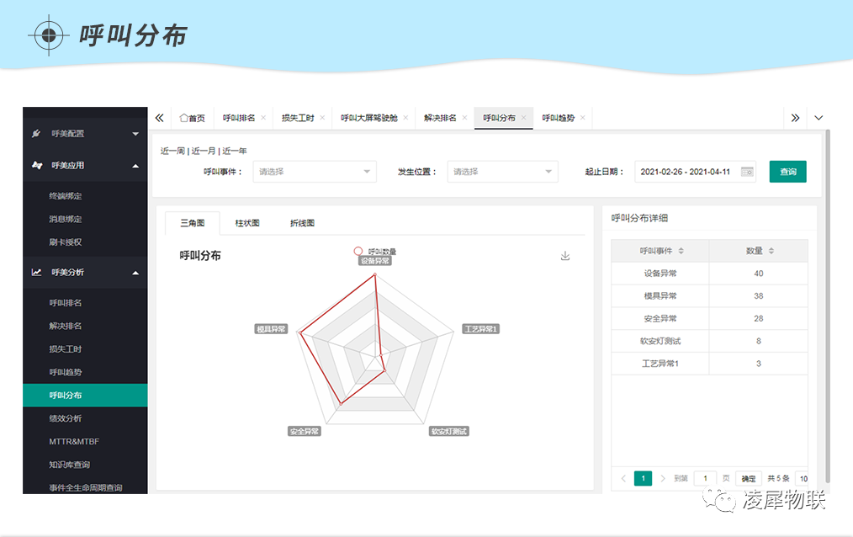Click the page number input field
853x537 pixels.
pos(705,477)
